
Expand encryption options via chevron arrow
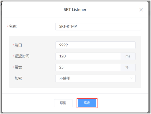point(132,78)
